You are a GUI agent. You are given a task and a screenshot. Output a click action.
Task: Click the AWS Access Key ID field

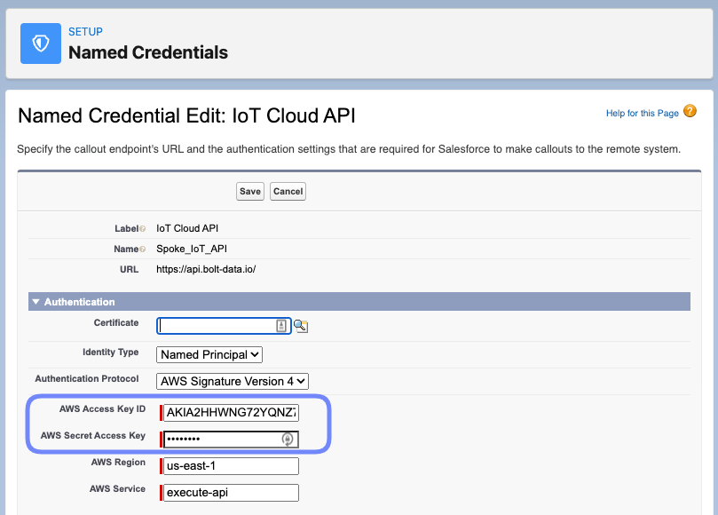[x=232, y=412]
